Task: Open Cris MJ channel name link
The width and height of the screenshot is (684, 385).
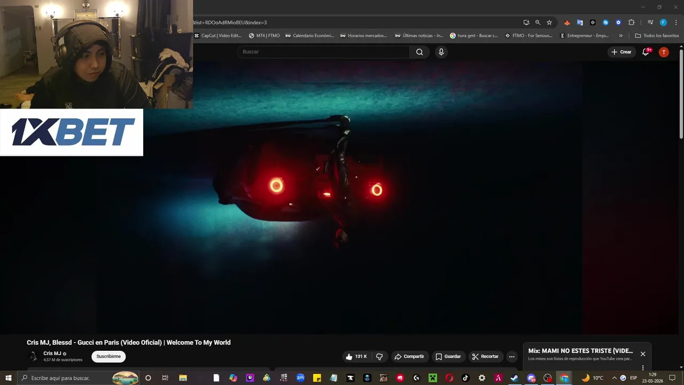Action: pos(52,353)
